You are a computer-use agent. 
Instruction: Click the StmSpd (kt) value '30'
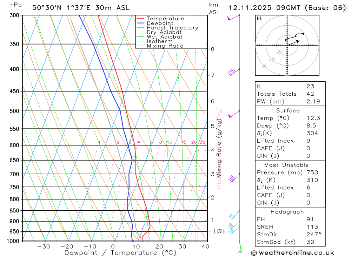tap(310, 242)
